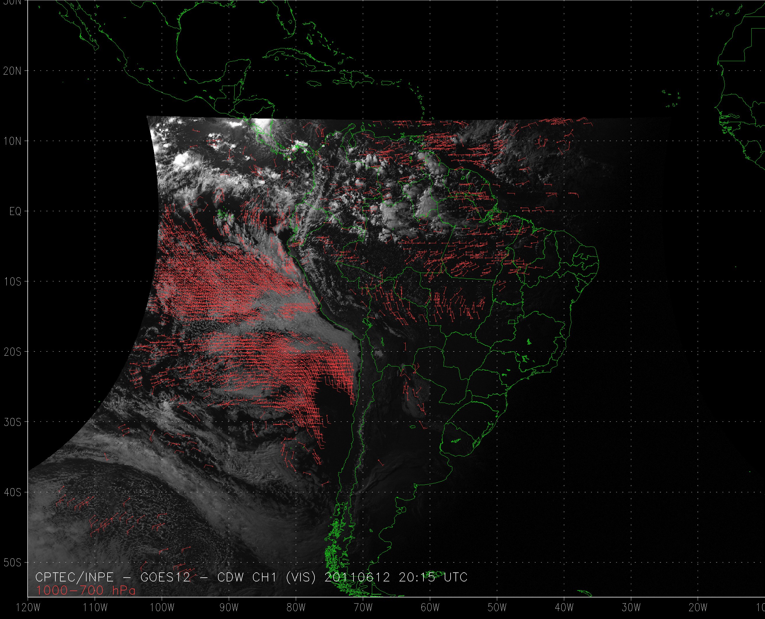
Task: Click the 40S latitude label
Action: (x=12, y=492)
